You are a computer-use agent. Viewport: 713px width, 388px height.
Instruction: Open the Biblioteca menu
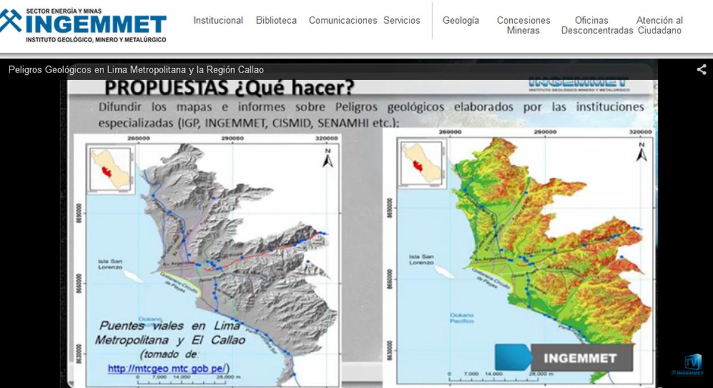pyautogui.click(x=276, y=20)
